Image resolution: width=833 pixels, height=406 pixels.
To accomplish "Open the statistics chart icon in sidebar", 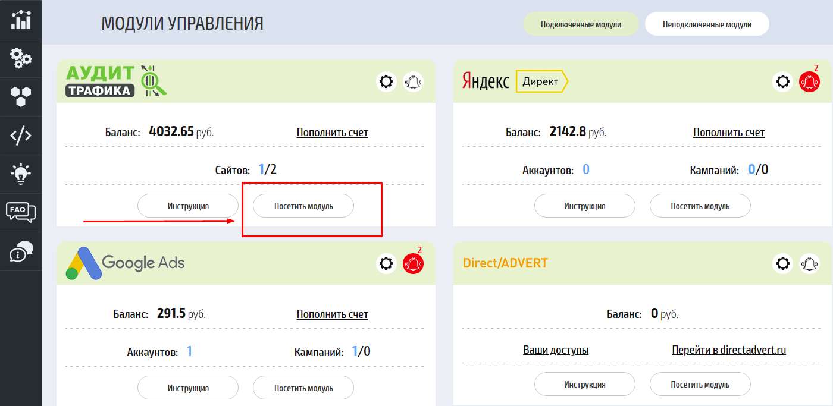I will click(x=21, y=19).
